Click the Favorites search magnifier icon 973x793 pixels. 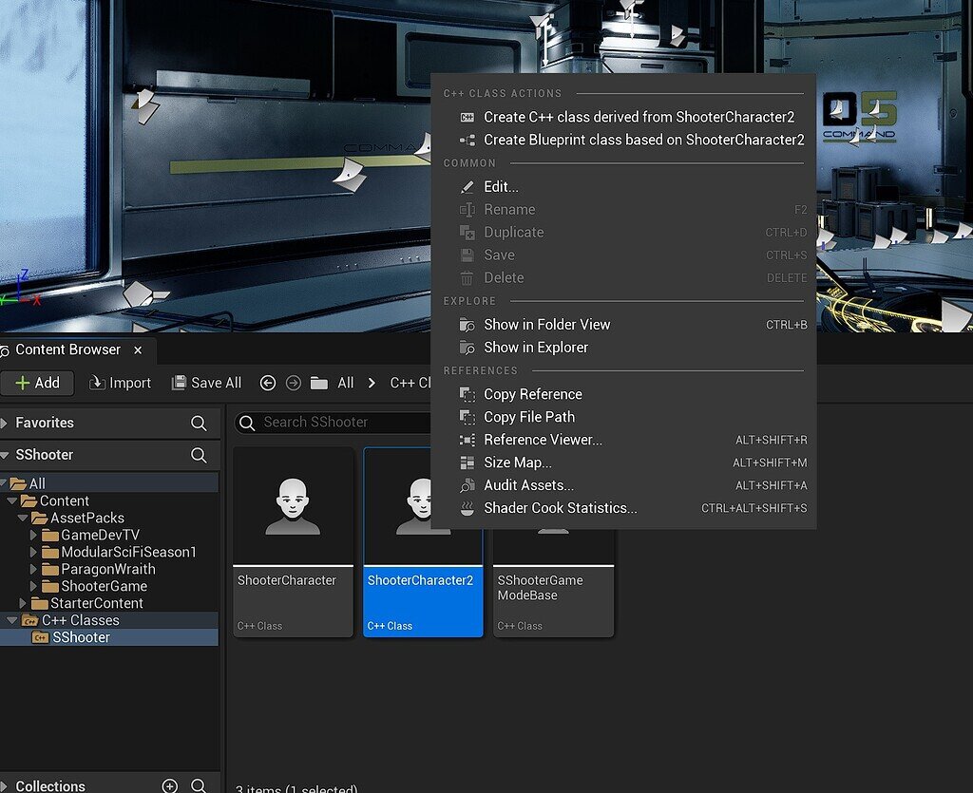click(199, 423)
